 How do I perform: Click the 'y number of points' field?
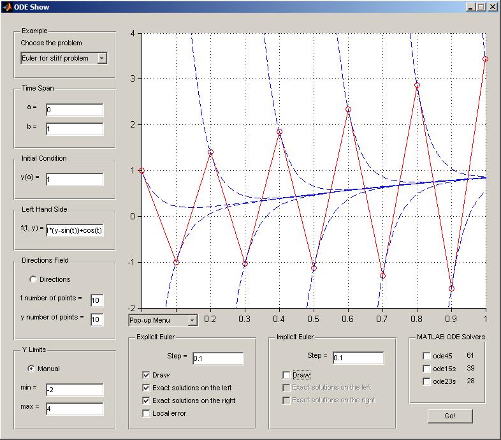point(97,319)
